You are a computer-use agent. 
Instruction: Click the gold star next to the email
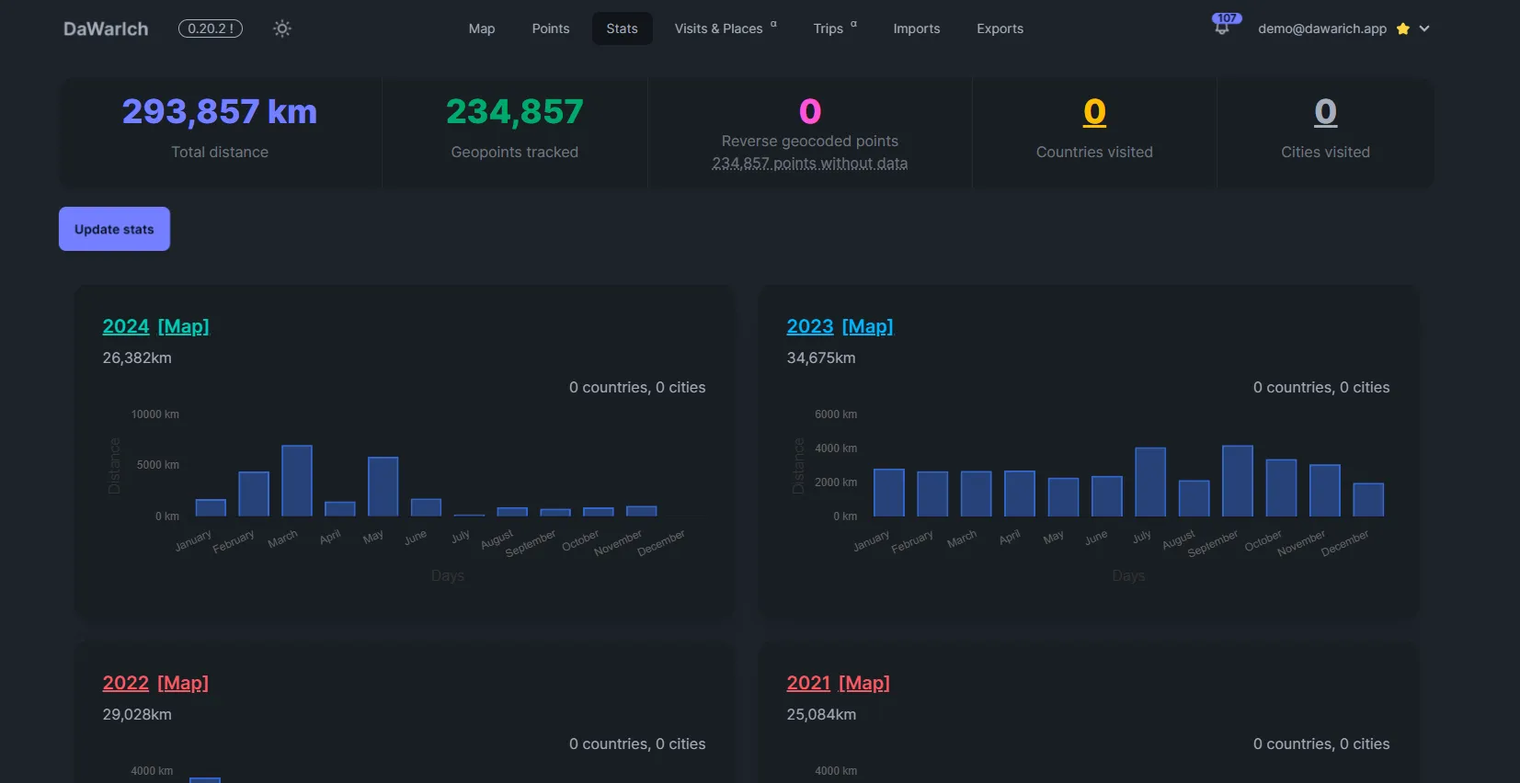pos(1402,28)
